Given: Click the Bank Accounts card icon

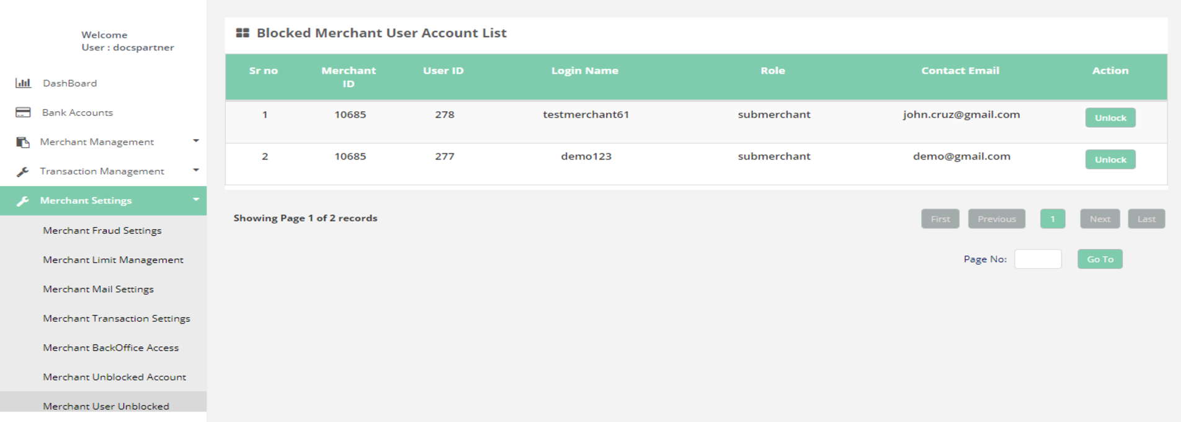Looking at the screenshot, I should coord(23,112).
